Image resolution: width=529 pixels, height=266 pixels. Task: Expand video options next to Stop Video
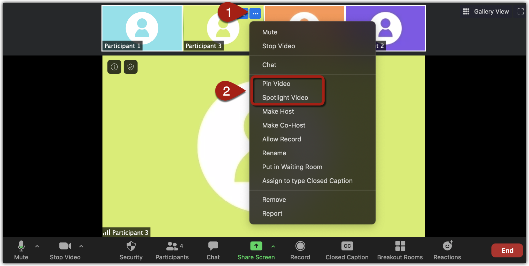(81, 246)
